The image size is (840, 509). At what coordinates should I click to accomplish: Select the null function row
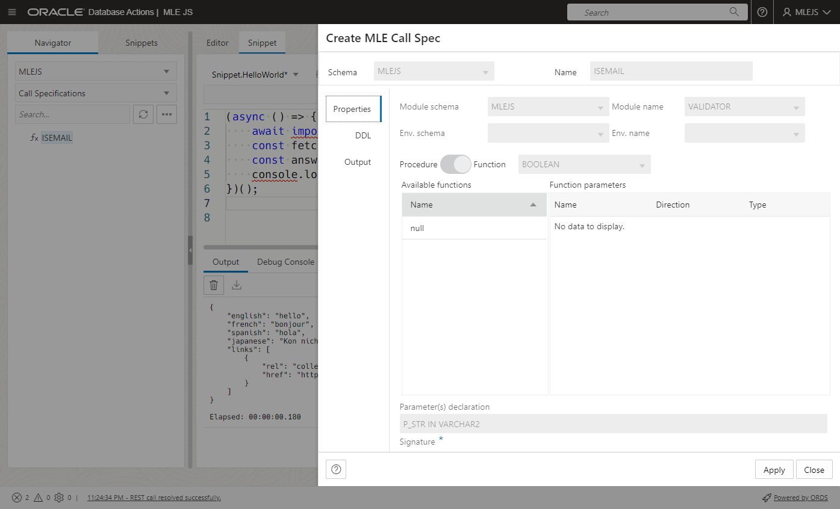click(x=474, y=228)
